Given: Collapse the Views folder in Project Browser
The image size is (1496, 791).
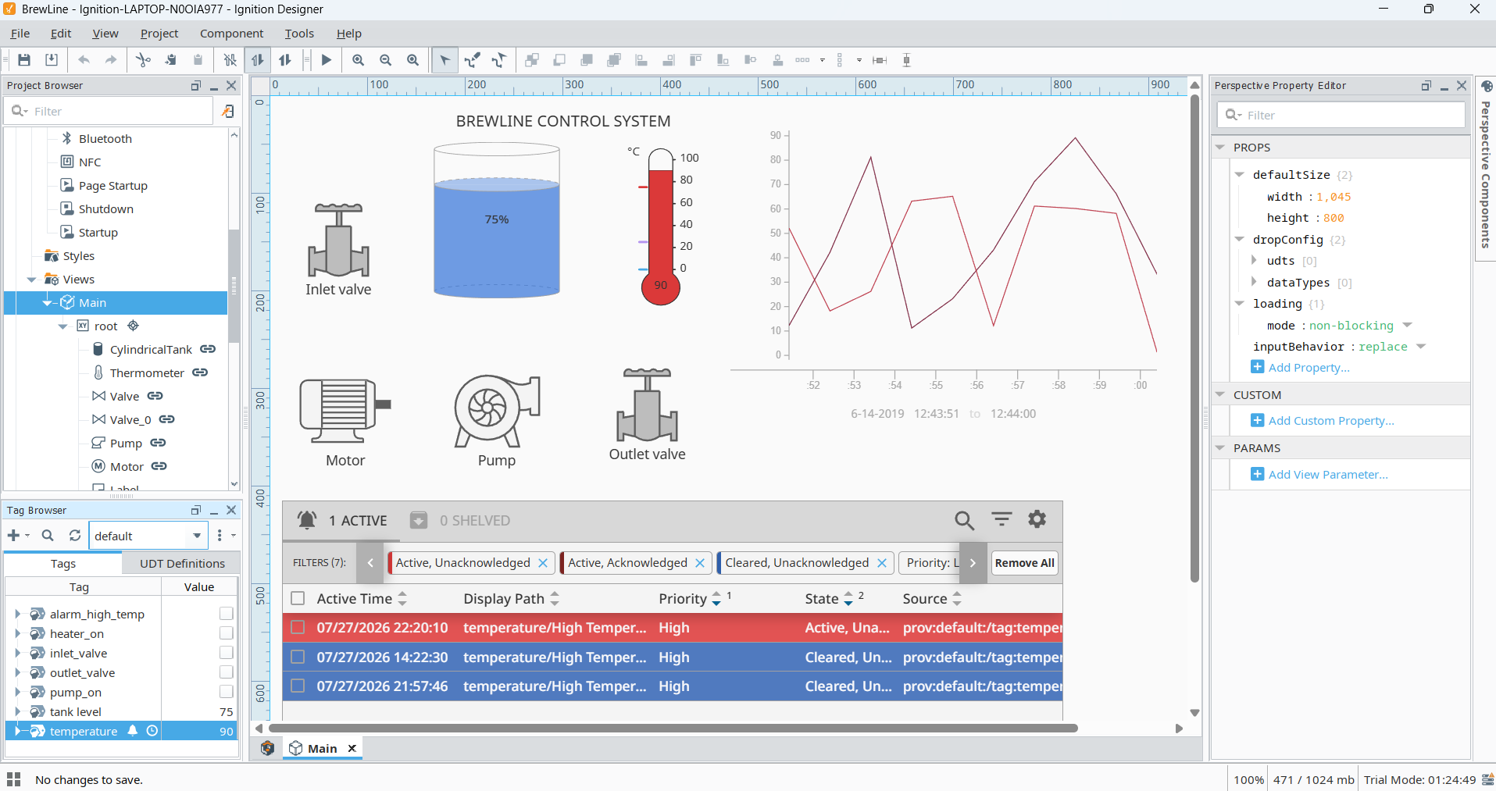Looking at the screenshot, I should click(31, 280).
